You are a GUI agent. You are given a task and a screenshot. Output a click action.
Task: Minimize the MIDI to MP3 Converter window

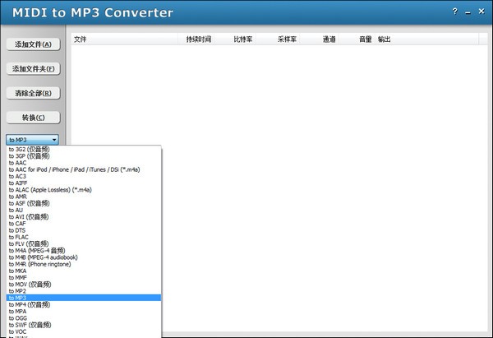coord(468,12)
